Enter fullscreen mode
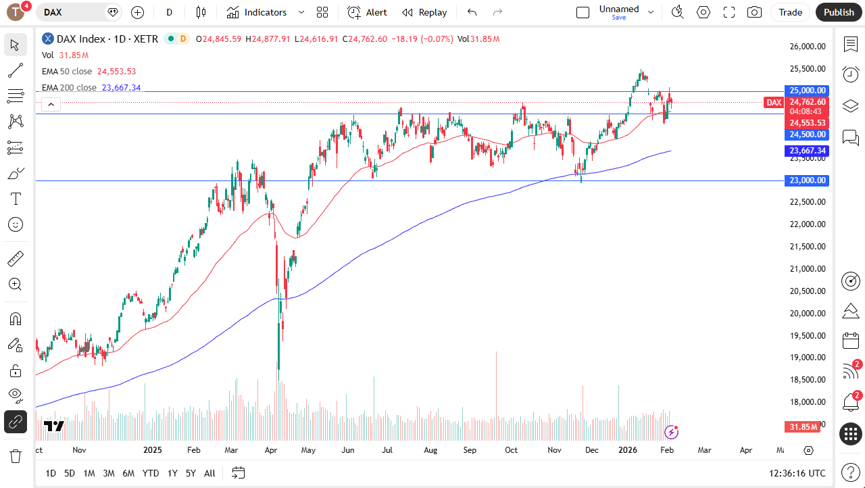This screenshot has height=488, width=865. point(729,12)
